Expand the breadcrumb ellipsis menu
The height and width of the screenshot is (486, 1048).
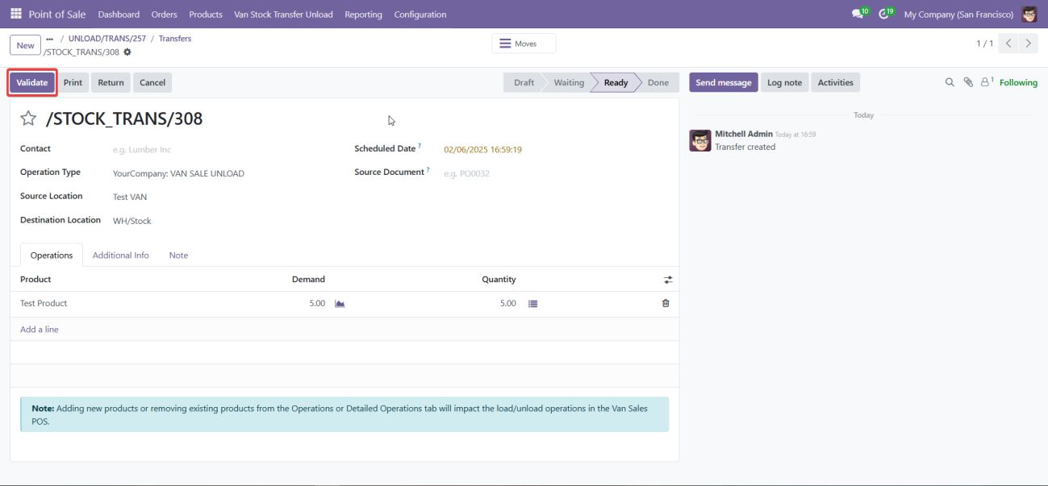tap(50, 39)
